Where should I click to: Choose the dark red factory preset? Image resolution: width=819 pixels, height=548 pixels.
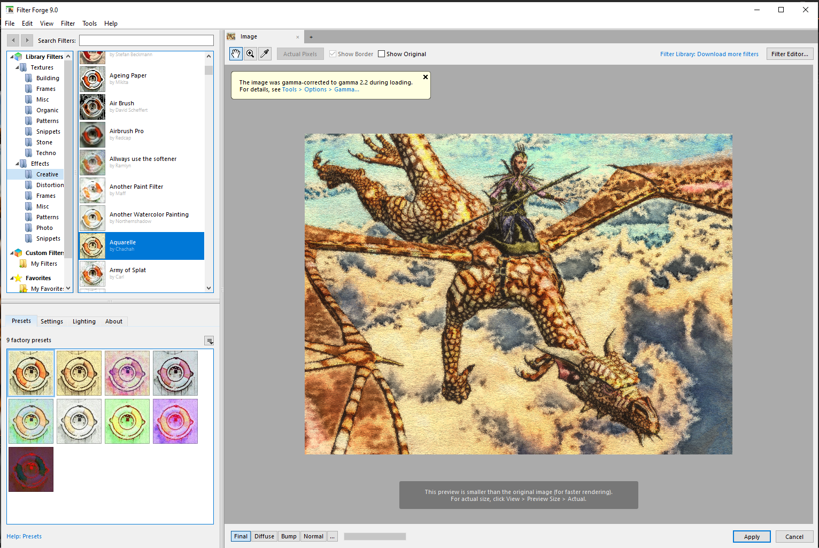[x=31, y=469]
